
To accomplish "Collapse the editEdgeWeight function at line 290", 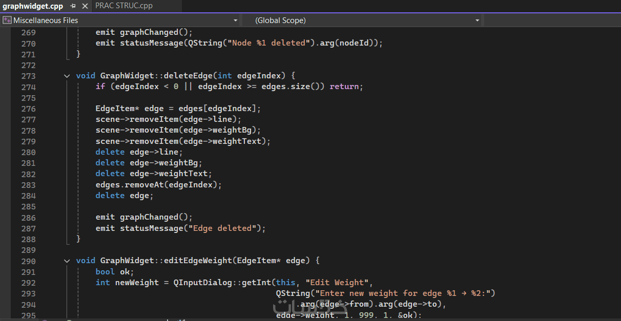I will [x=67, y=261].
